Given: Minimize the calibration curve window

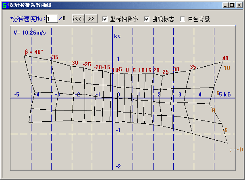Looking at the screenshot, I should [225, 5].
